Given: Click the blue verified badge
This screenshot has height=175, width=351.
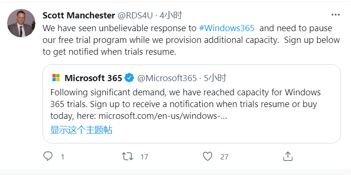Looking at the screenshot, I should (x=129, y=78).
